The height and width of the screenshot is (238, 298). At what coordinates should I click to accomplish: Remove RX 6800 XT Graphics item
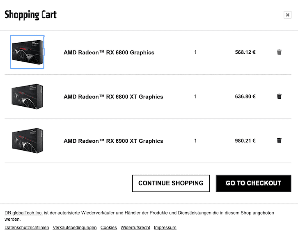coord(279,96)
